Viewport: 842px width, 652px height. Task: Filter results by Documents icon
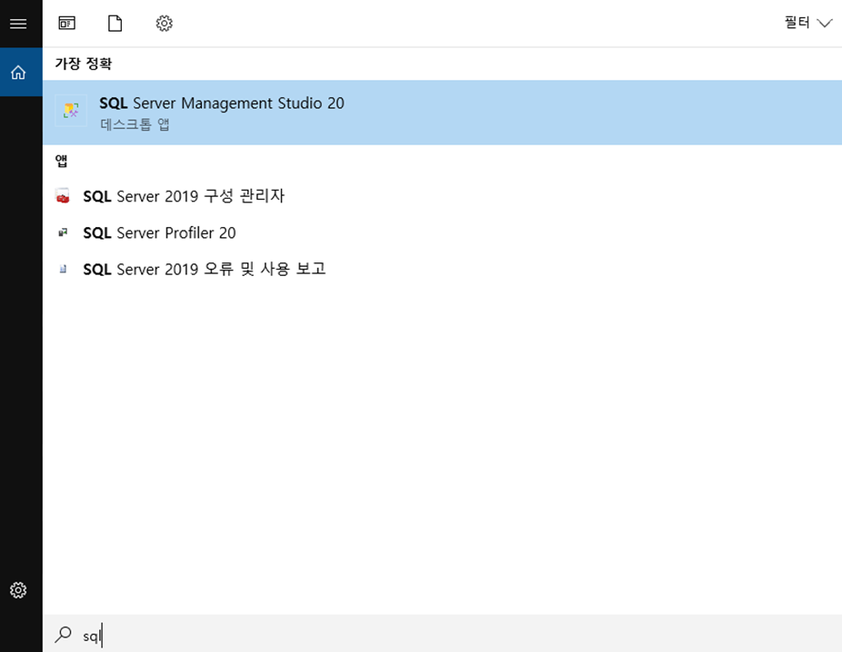click(x=115, y=24)
